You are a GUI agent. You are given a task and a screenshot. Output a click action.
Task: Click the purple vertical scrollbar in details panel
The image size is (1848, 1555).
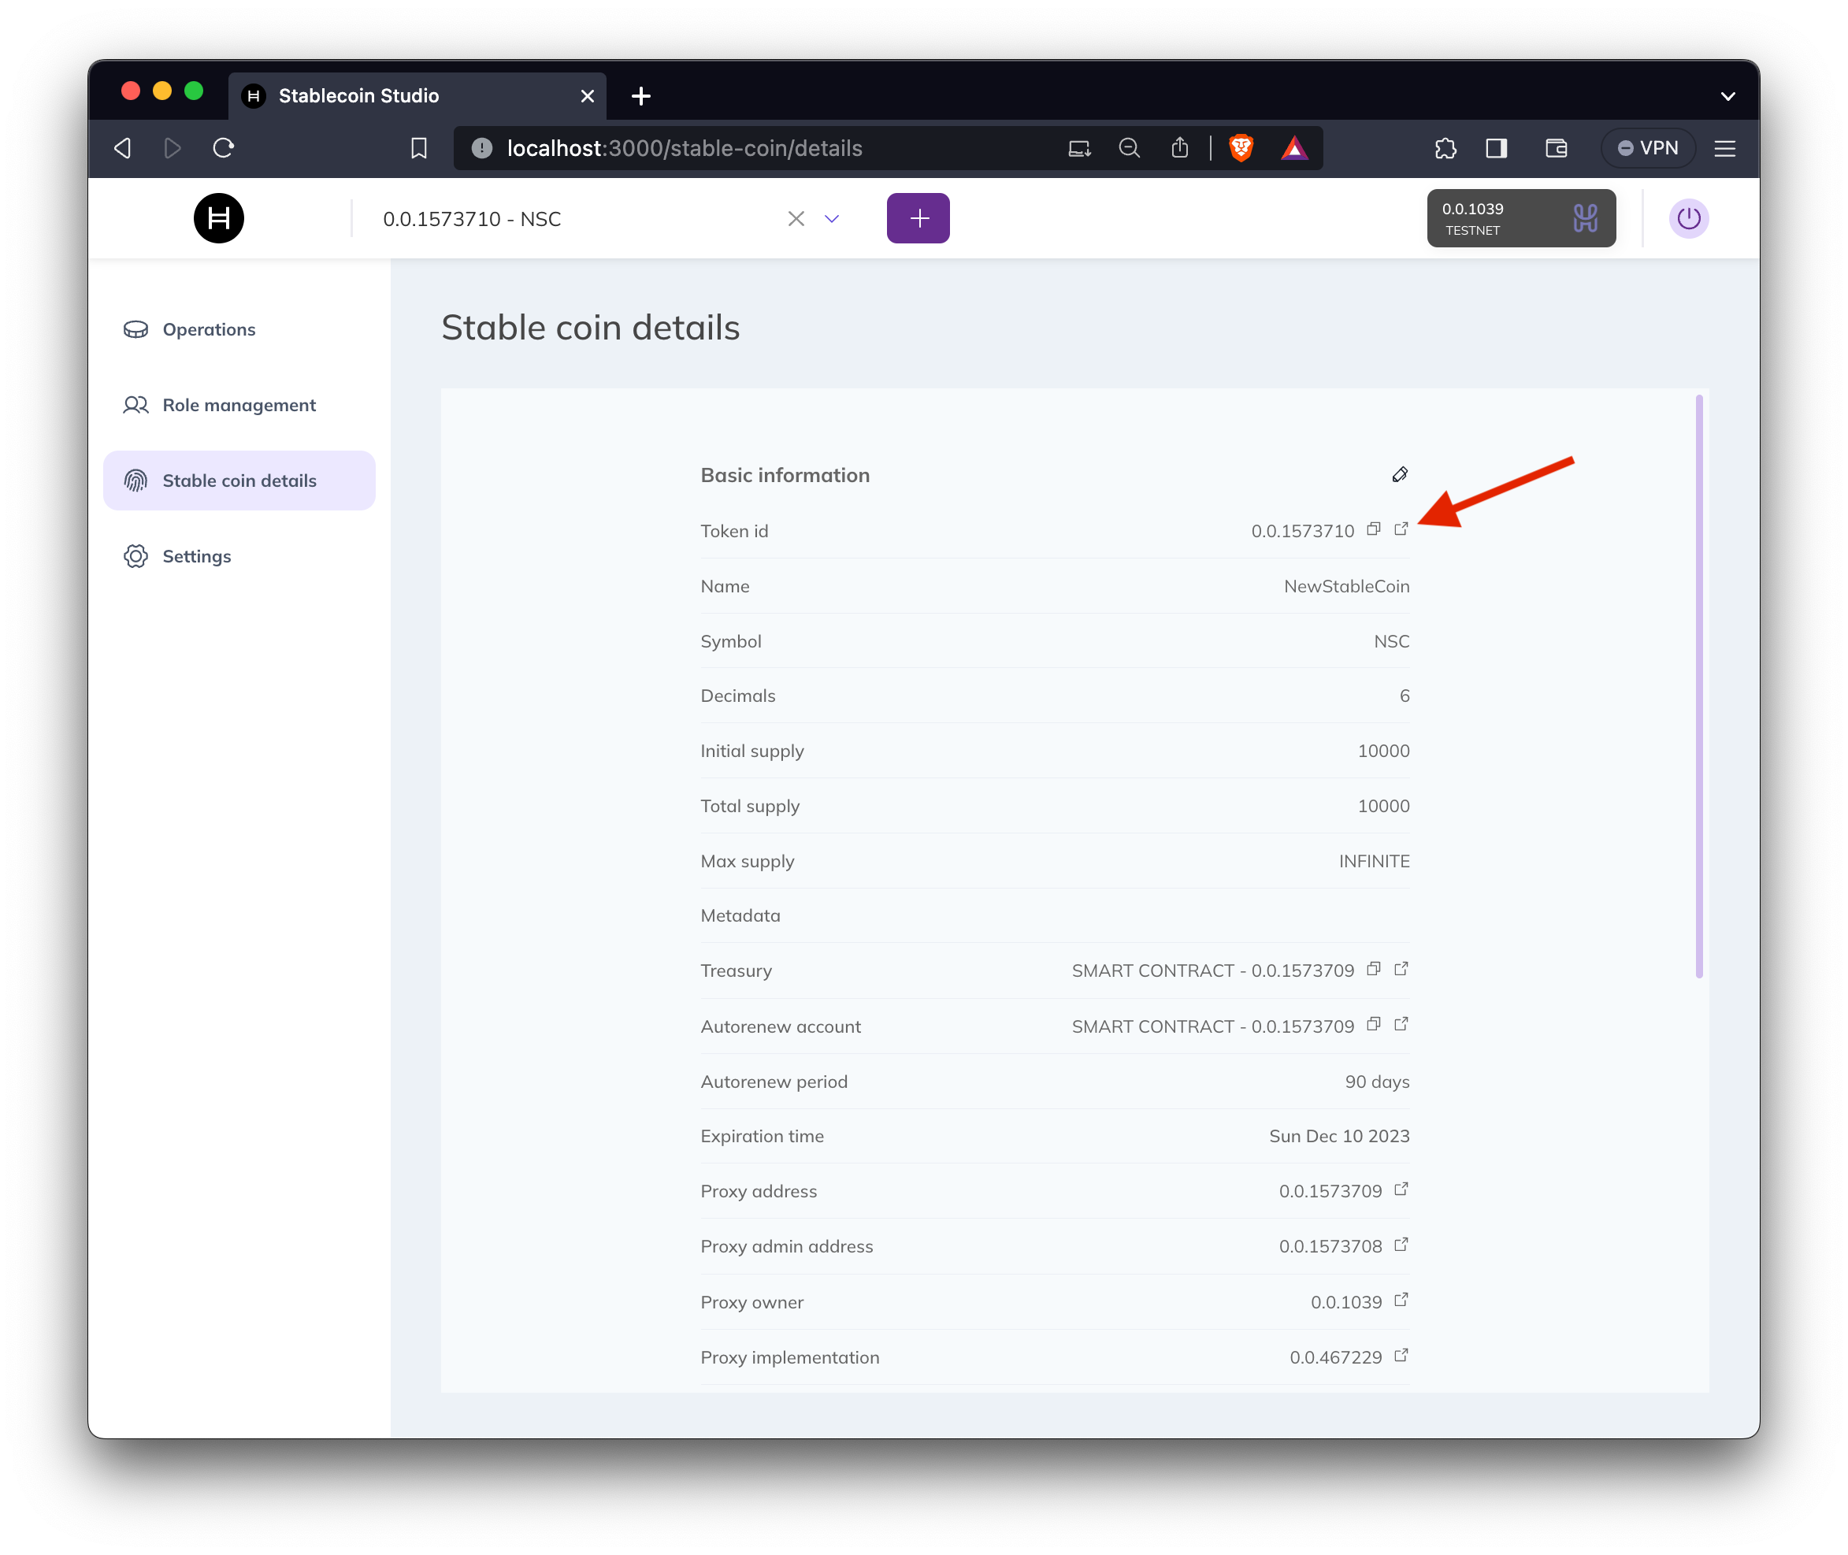point(1698,686)
